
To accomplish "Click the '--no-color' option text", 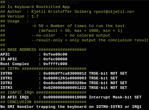I will [43, 35].
